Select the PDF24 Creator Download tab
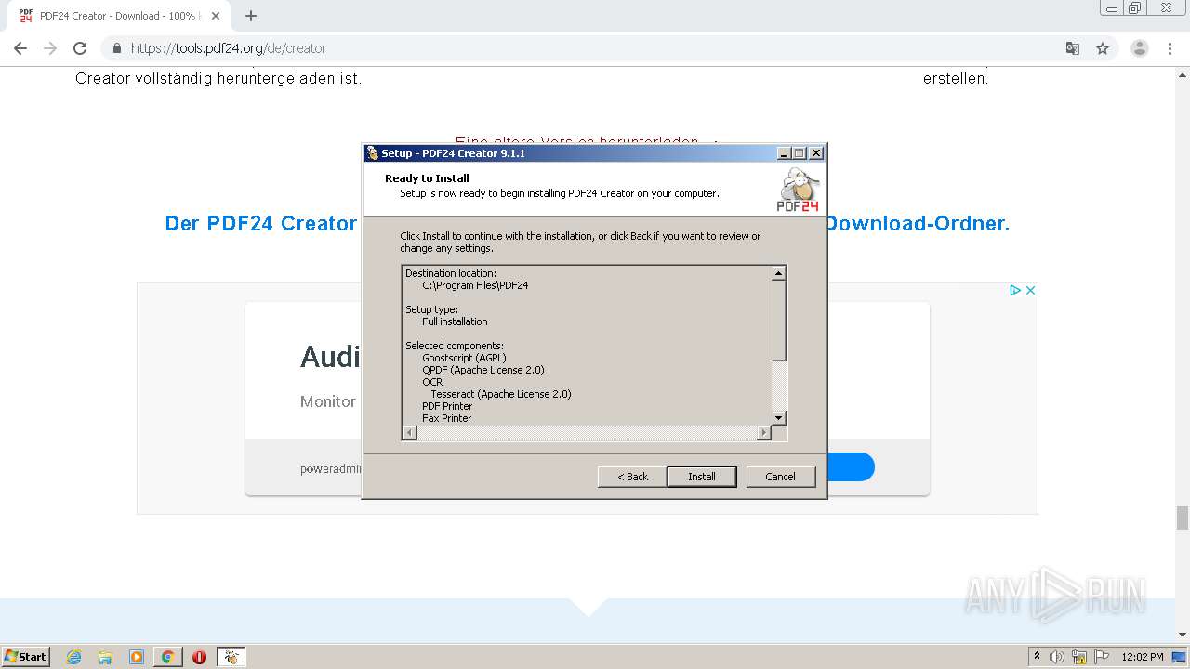The image size is (1190, 669). tap(119, 16)
